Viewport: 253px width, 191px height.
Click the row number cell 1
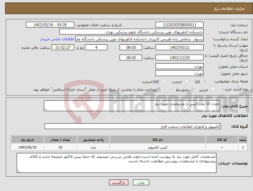(x=243, y=147)
